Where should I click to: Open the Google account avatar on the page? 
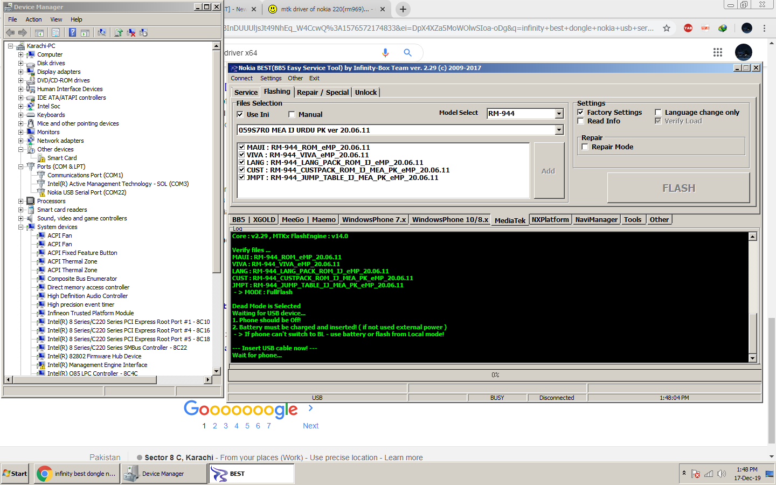pyautogui.click(x=744, y=52)
